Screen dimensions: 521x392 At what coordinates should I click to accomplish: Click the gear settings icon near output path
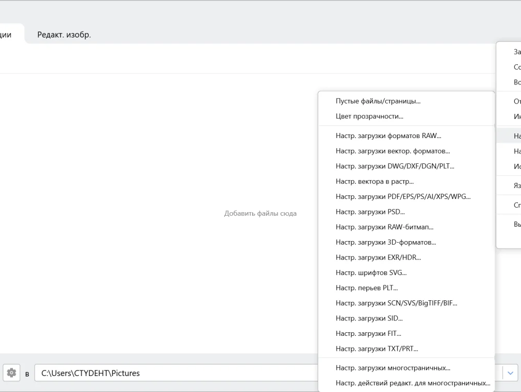(11, 372)
